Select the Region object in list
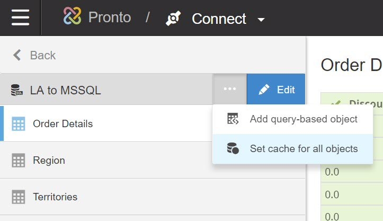 (49, 161)
